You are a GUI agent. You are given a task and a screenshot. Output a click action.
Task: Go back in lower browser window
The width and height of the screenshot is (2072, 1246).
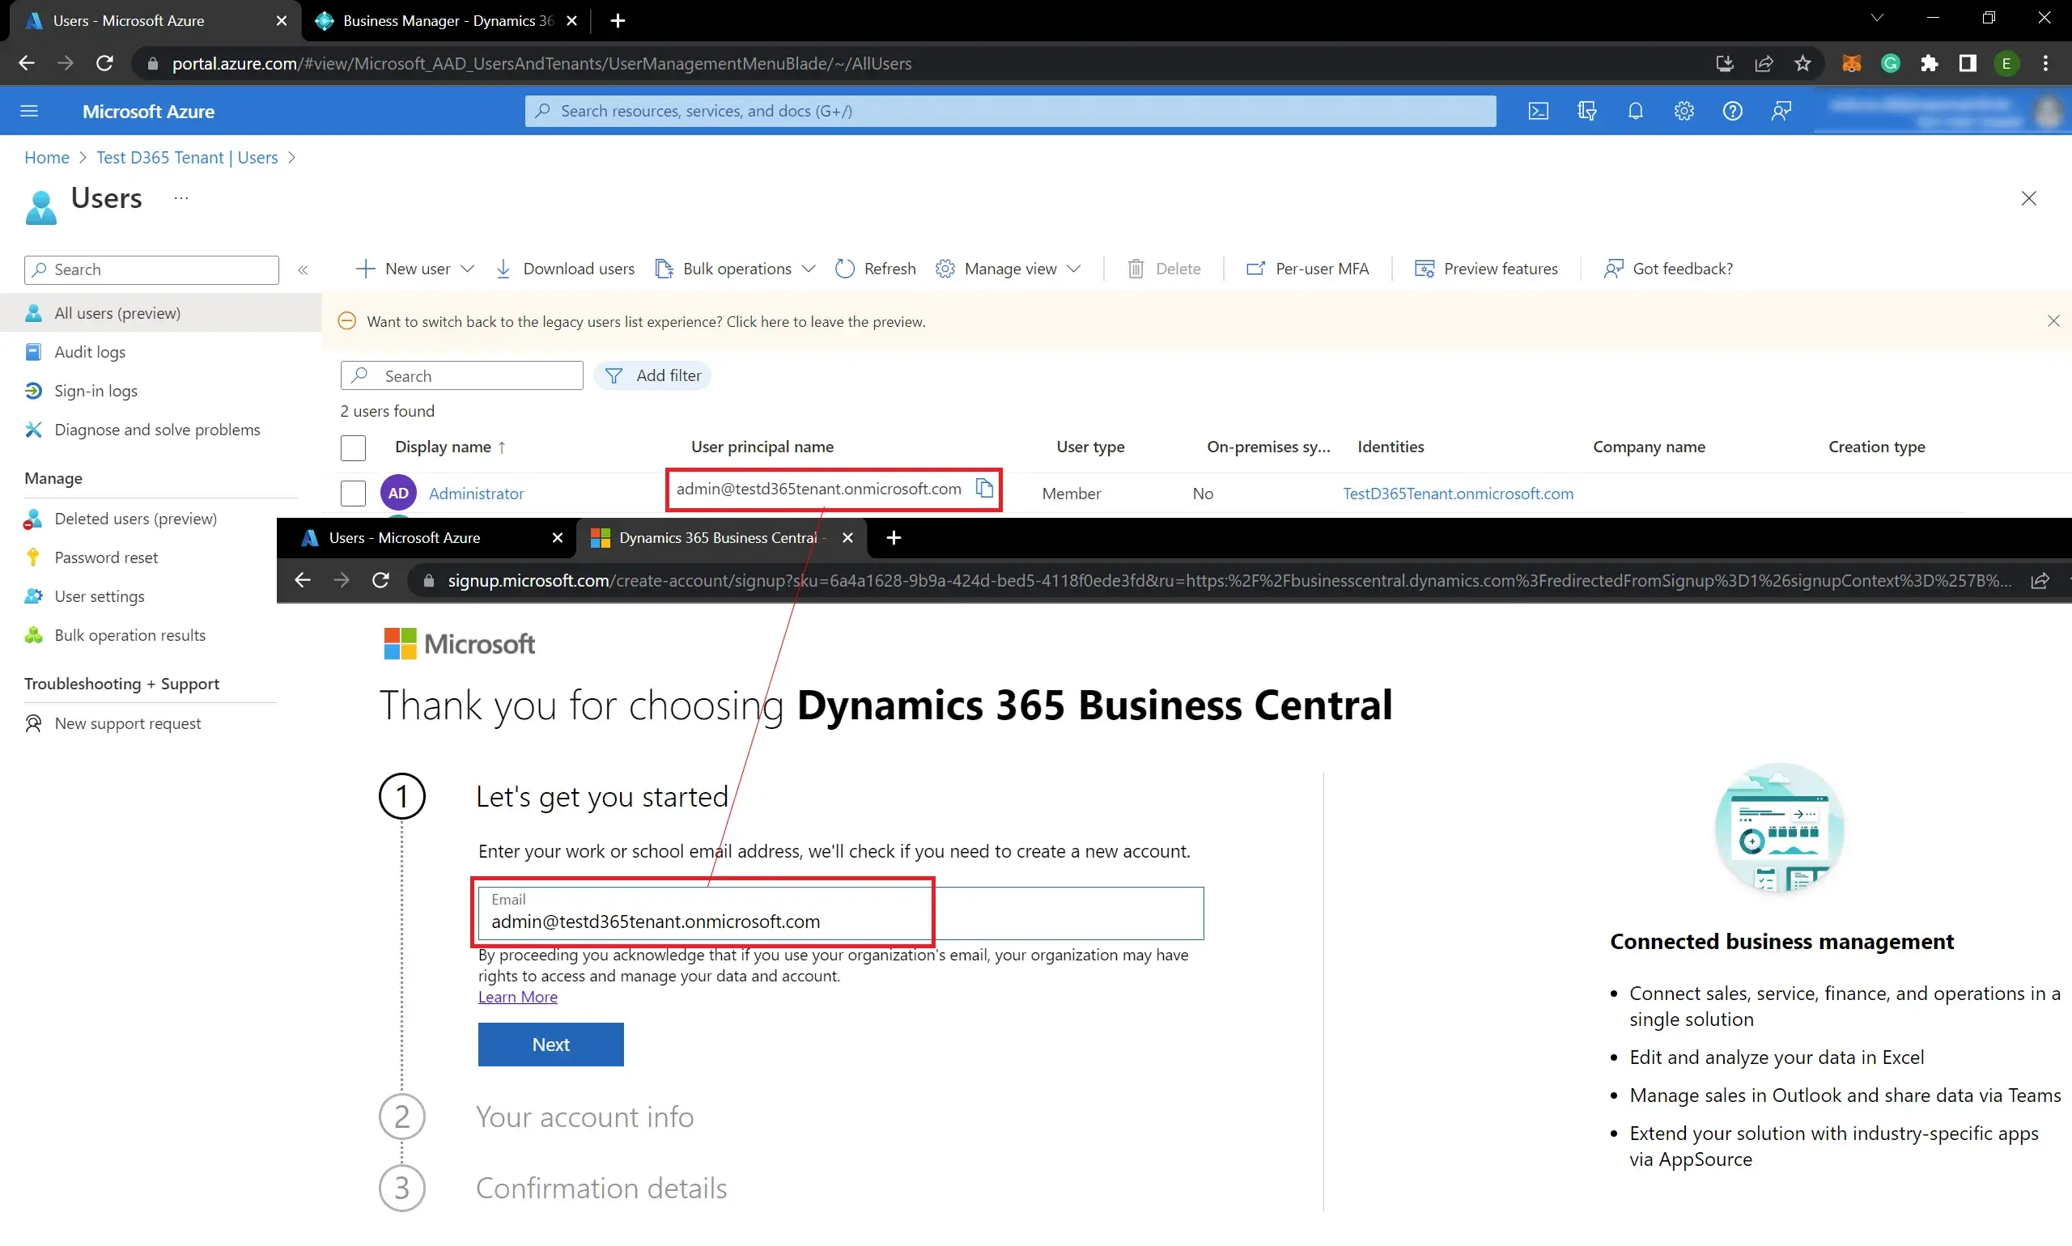303,580
